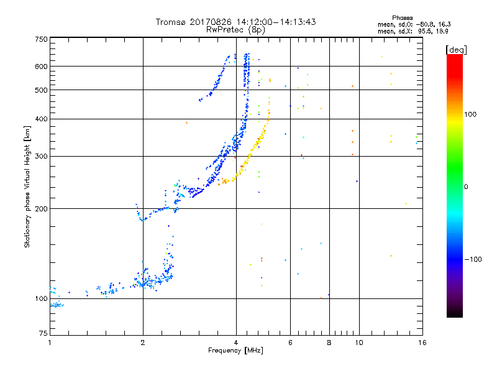Viewport: 497px width, 373px height.
Task: Click the '500' height tick label
Action: click(x=41, y=90)
